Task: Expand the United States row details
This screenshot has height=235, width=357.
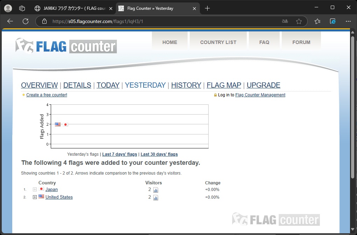Action: pos(35,197)
